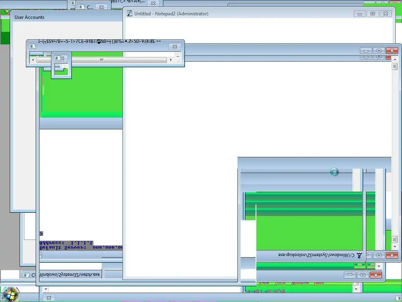The image size is (402, 302).
Task: Click the minimize button left of that red close button
Action: 366,51
